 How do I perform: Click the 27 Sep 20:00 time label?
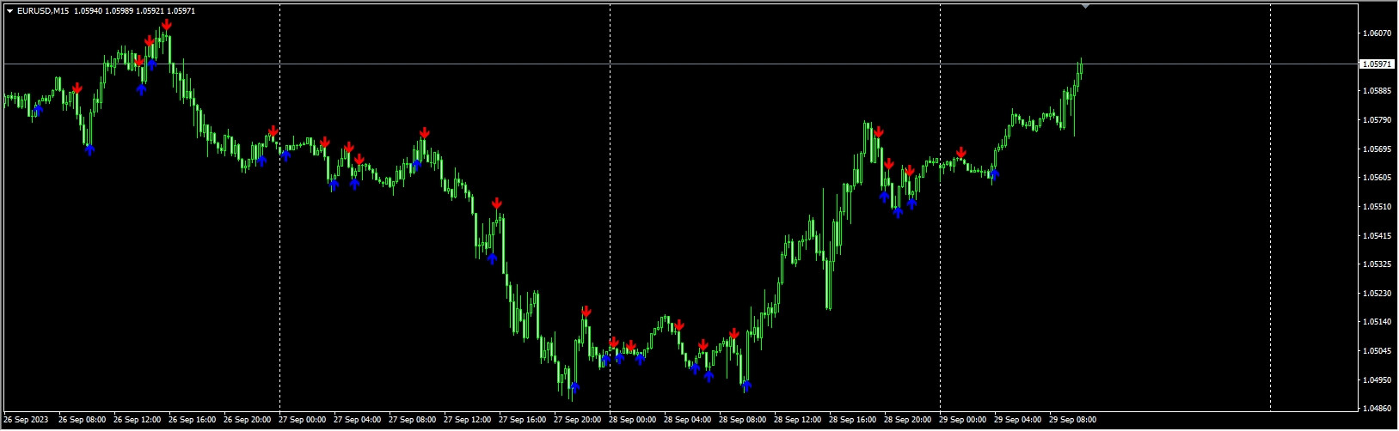pyautogui.click(x=578, y=421)
